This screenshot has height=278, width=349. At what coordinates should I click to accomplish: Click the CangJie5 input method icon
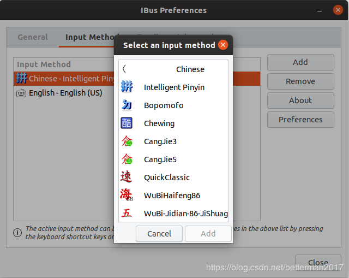coord(127,159)
